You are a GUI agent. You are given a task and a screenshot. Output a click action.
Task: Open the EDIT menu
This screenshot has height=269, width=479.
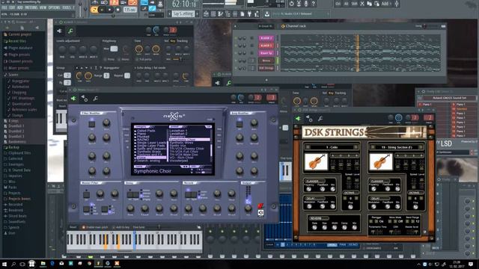tap(12, 7)
